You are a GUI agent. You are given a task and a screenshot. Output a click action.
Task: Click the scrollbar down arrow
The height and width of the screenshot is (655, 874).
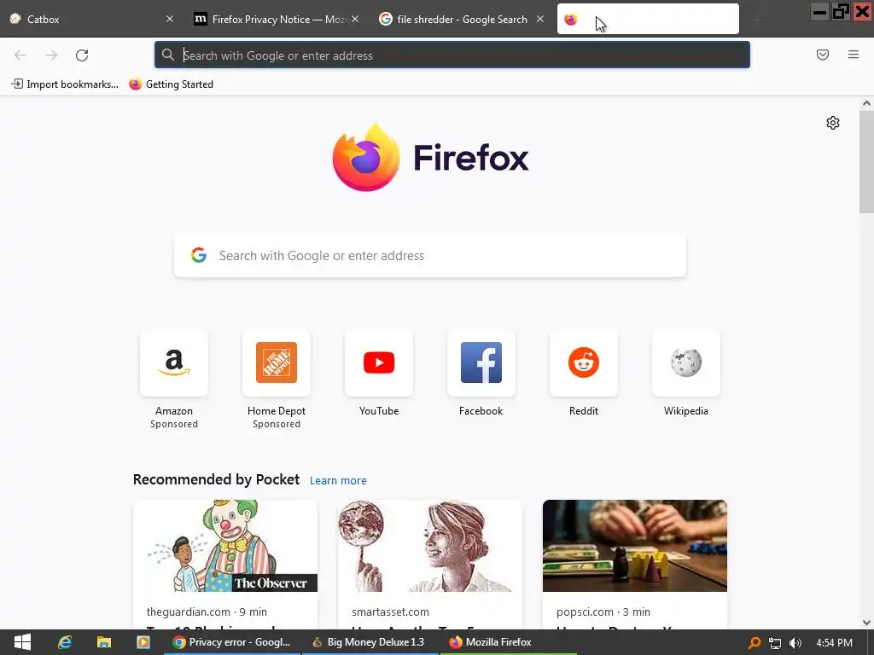tap(866, 623)
